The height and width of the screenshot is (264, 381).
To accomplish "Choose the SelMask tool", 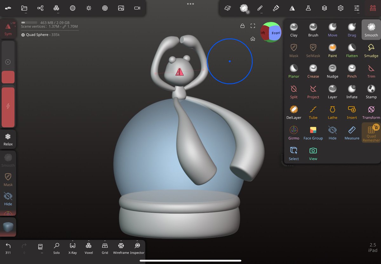I will [313, 50].
